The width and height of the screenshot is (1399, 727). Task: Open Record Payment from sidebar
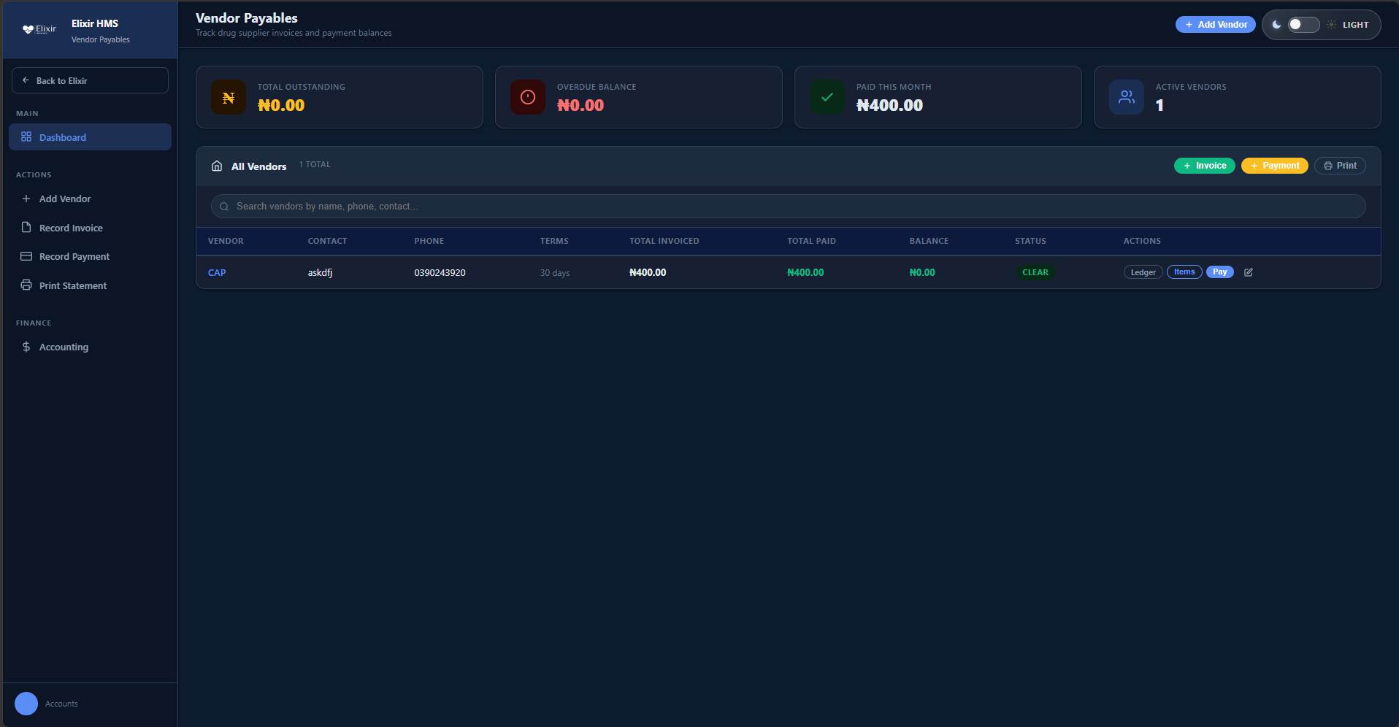click(90, 256)
